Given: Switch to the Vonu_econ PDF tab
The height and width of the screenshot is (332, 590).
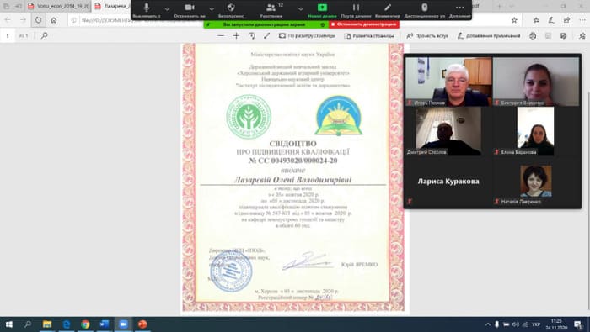Looking at the screenshot, I should click(x=58, y=6).
